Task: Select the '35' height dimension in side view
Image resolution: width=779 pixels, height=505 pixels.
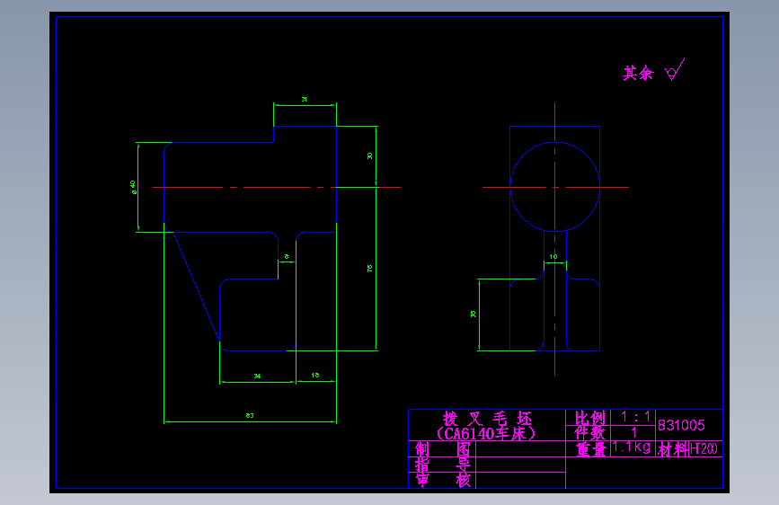Action: 473,314
